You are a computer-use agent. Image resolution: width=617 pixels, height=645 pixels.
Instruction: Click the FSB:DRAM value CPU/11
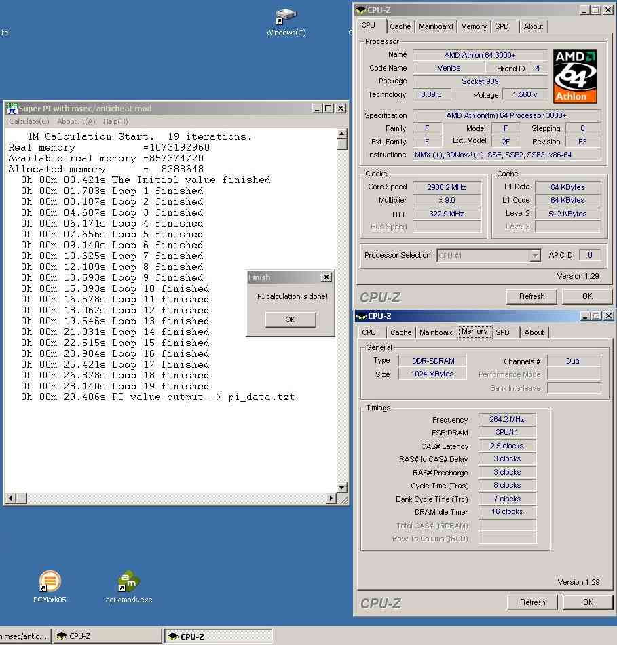tap(506, 432)
